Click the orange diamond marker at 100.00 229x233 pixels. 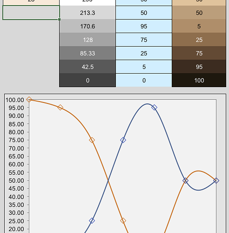click(29, 99)
